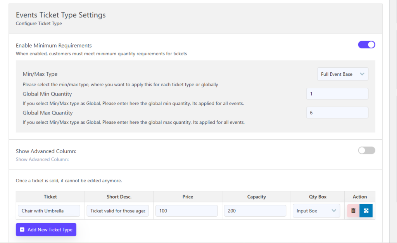Disable the Enable Minimum Requirements switch
The height and width of the screenshot is (243, 397).
click(x=366, y=45)
